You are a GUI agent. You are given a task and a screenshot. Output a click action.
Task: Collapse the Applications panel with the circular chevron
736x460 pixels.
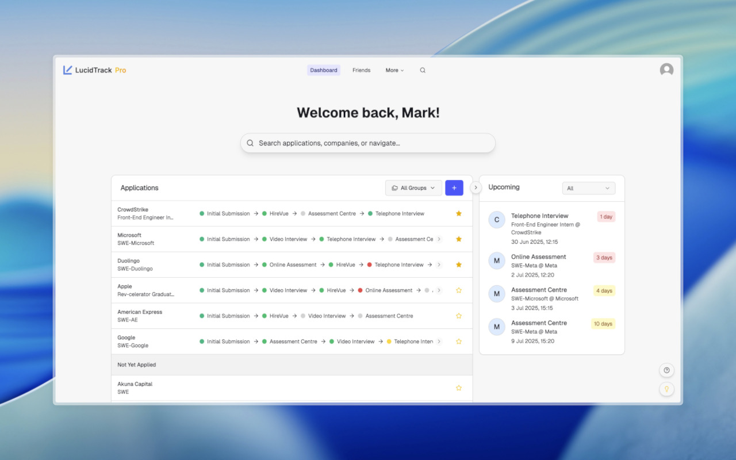tap(476, 187)
